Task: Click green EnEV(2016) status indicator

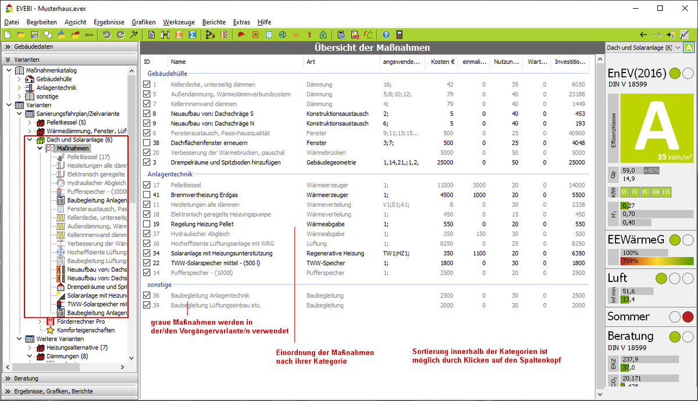Action: tap(675, 74)
